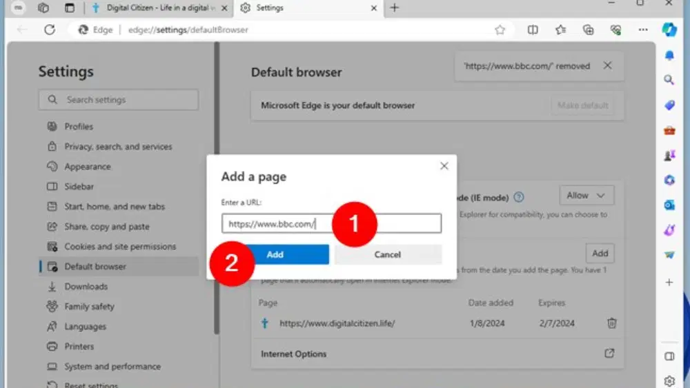Click the back navigation arrow
Image resolution: width=690 pixels, height=388 pixels.
coord(22,30)
